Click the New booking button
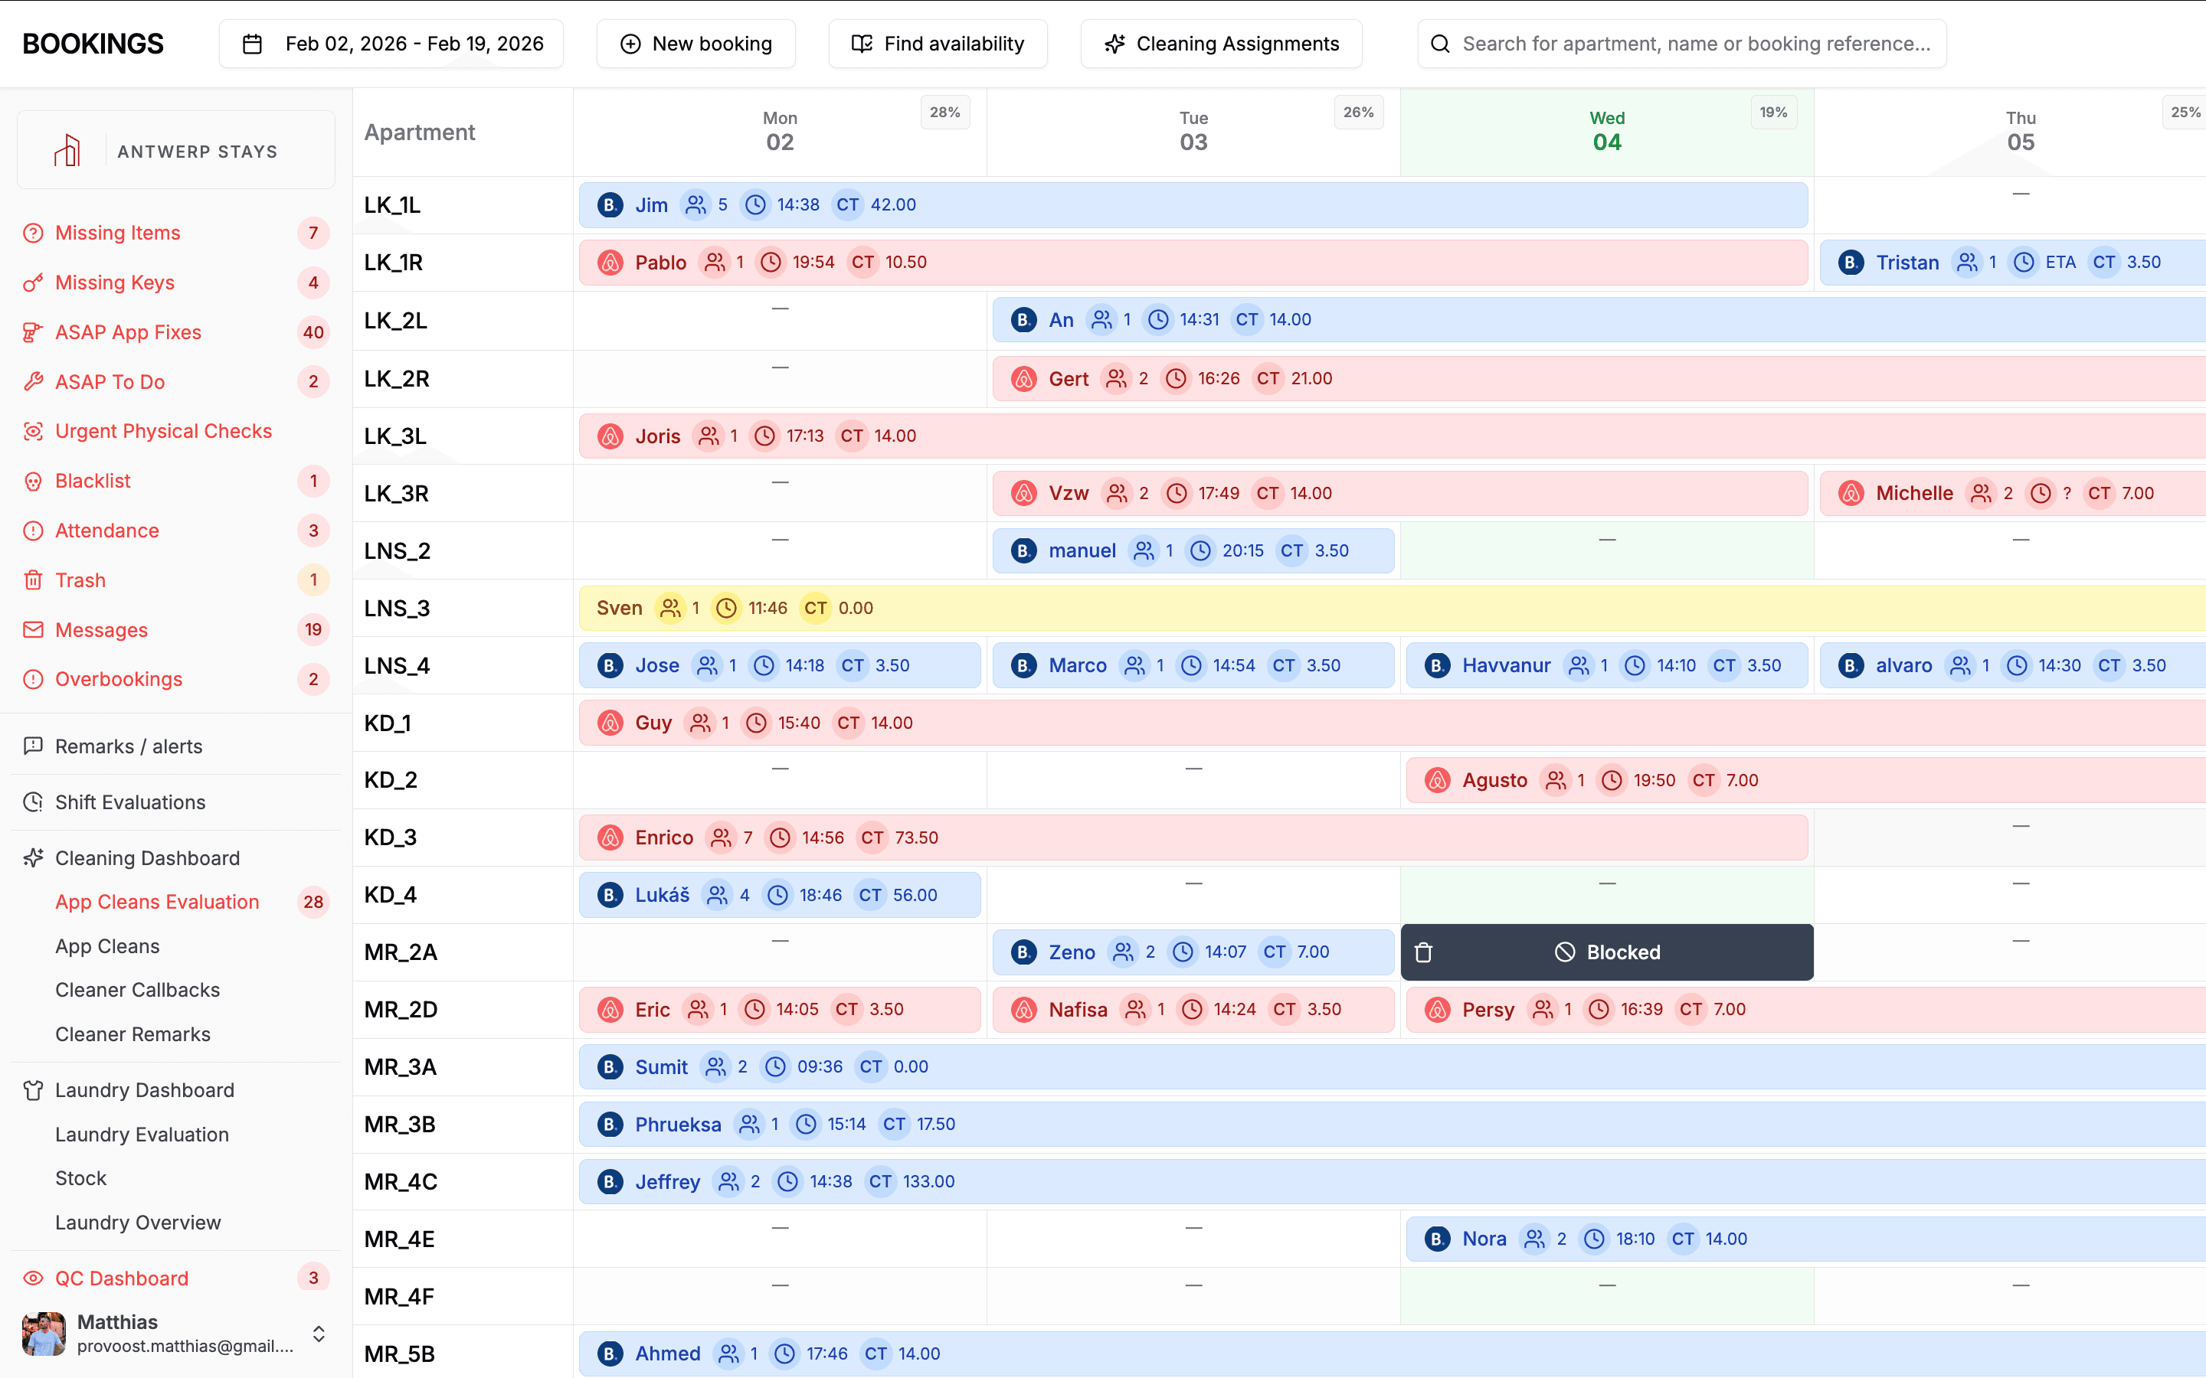Viewport: 2206px width, 1378px height. (x=696, y=44)
